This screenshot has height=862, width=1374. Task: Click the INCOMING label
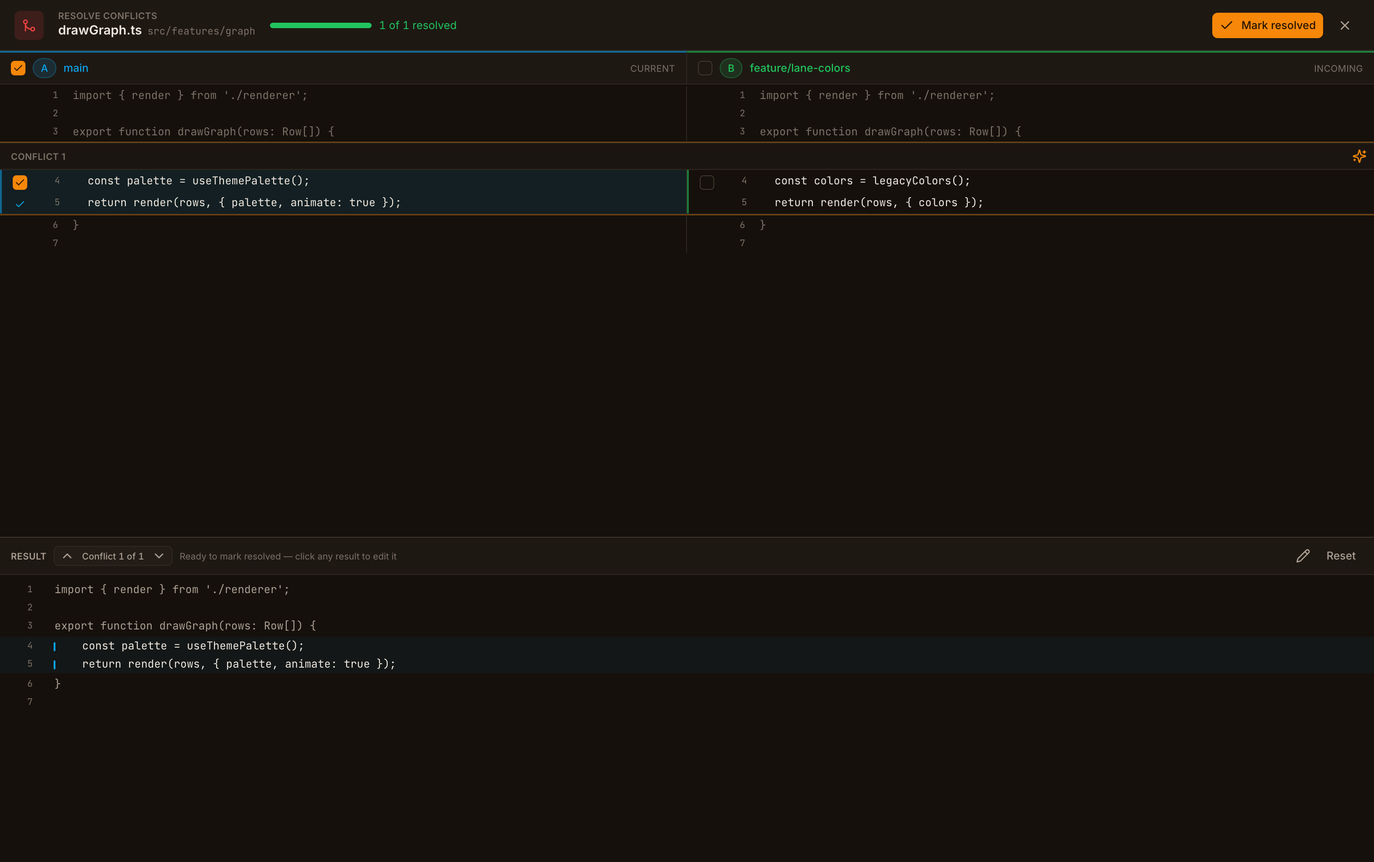coord(1338,69)
